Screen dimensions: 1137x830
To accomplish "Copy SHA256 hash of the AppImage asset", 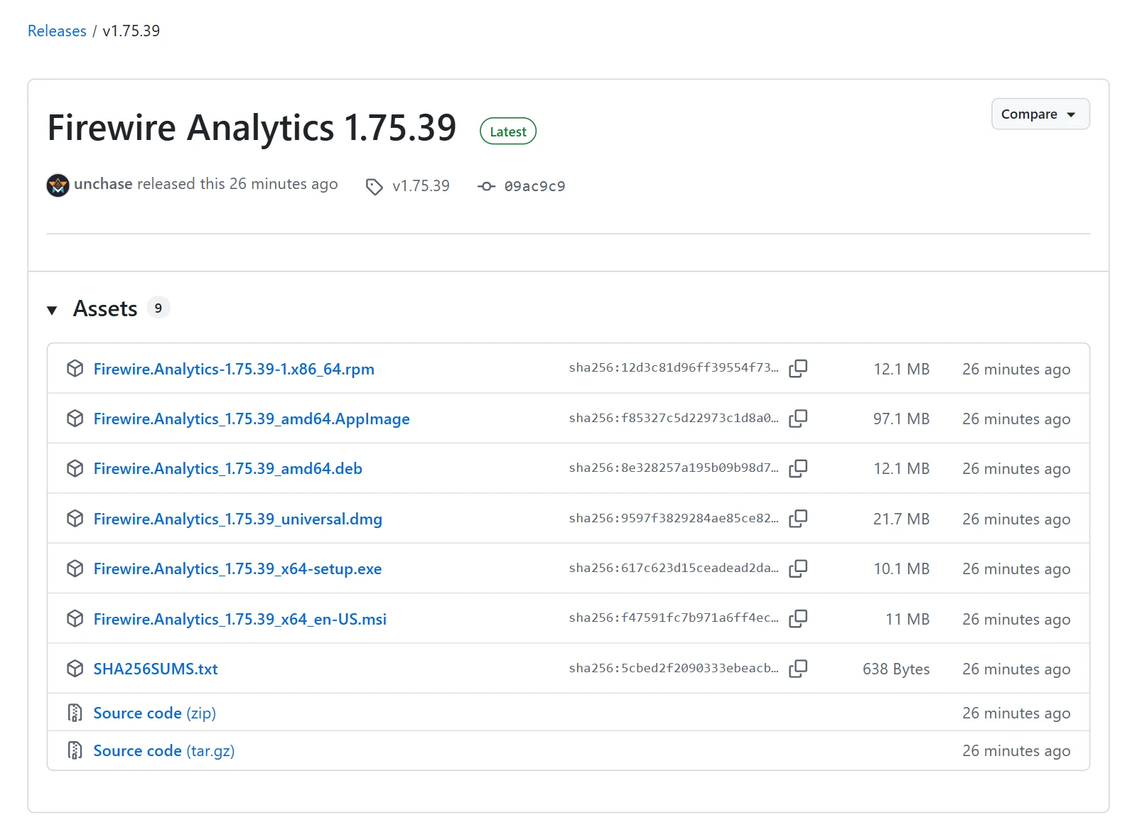I will pyautogui.click(x=798, y=418).
